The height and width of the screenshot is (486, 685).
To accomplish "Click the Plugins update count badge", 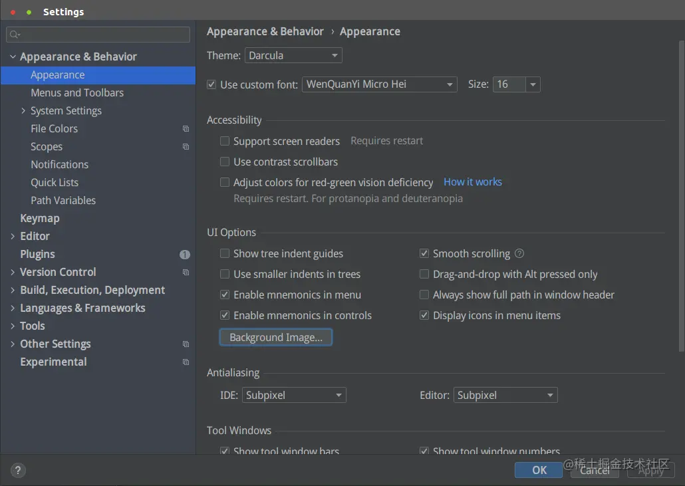I will (185, 254).
